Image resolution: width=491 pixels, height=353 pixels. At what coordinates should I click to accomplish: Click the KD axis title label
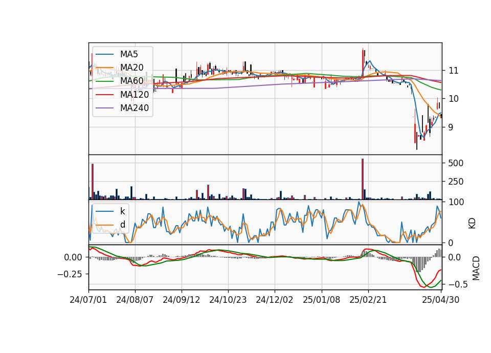(472, 224)
